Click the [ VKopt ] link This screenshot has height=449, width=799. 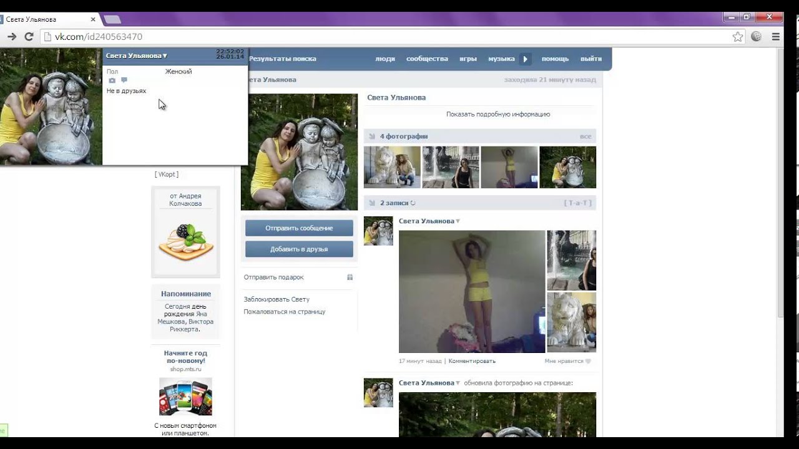tap(167, 175)
